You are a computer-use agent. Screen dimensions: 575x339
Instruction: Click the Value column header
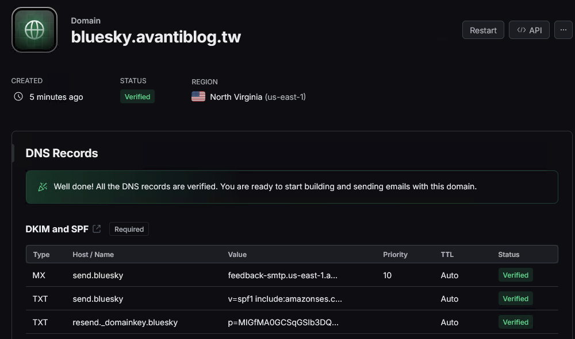[237, 255]
